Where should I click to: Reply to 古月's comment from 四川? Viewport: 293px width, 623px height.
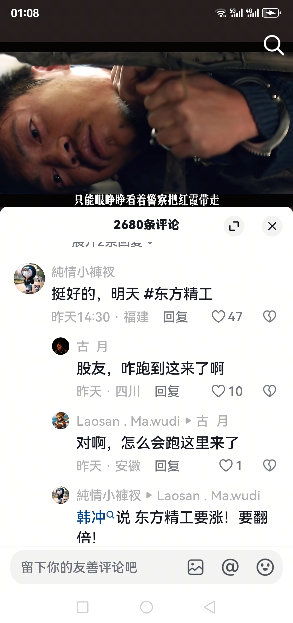pos(167,391)
